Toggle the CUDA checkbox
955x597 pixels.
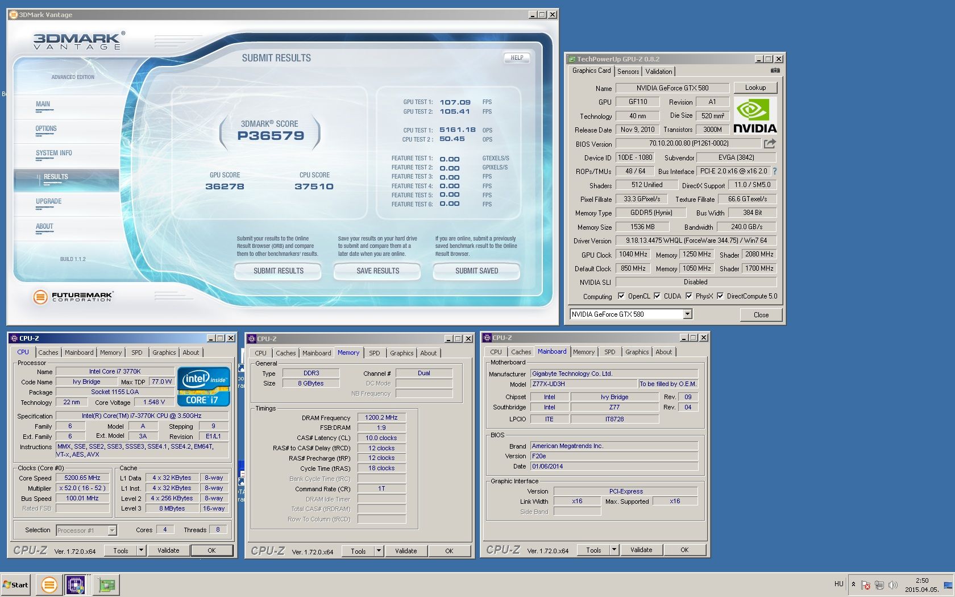(x=657, y=296)
